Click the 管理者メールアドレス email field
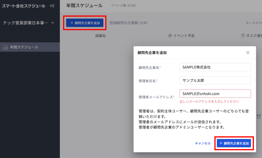 (215, 93)
